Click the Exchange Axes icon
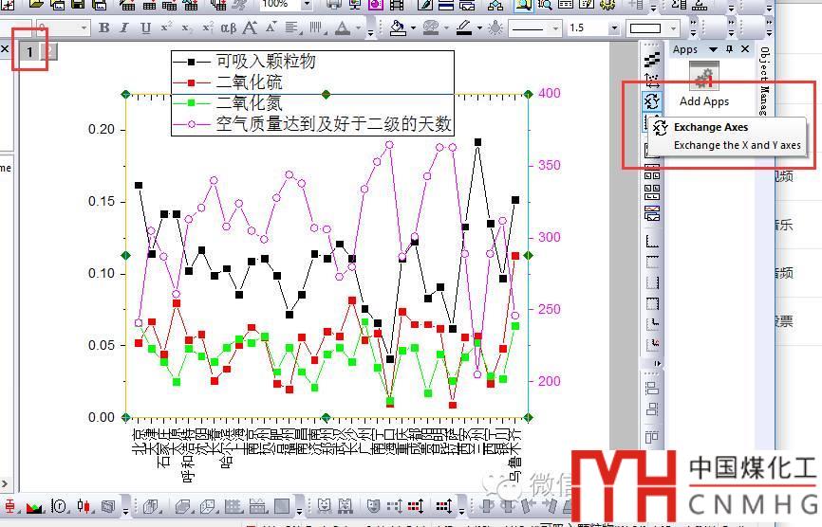Screen dimensions: 822x527 [x=652, y=100]
